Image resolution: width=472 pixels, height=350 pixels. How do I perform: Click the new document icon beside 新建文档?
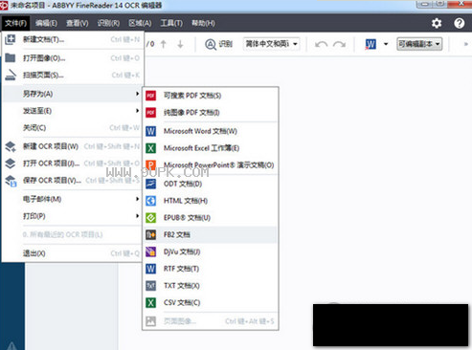coord(11,39)
